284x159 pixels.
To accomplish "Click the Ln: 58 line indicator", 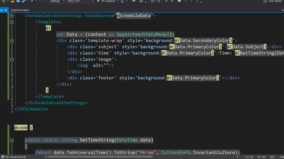I will click(x=249, y=157).
